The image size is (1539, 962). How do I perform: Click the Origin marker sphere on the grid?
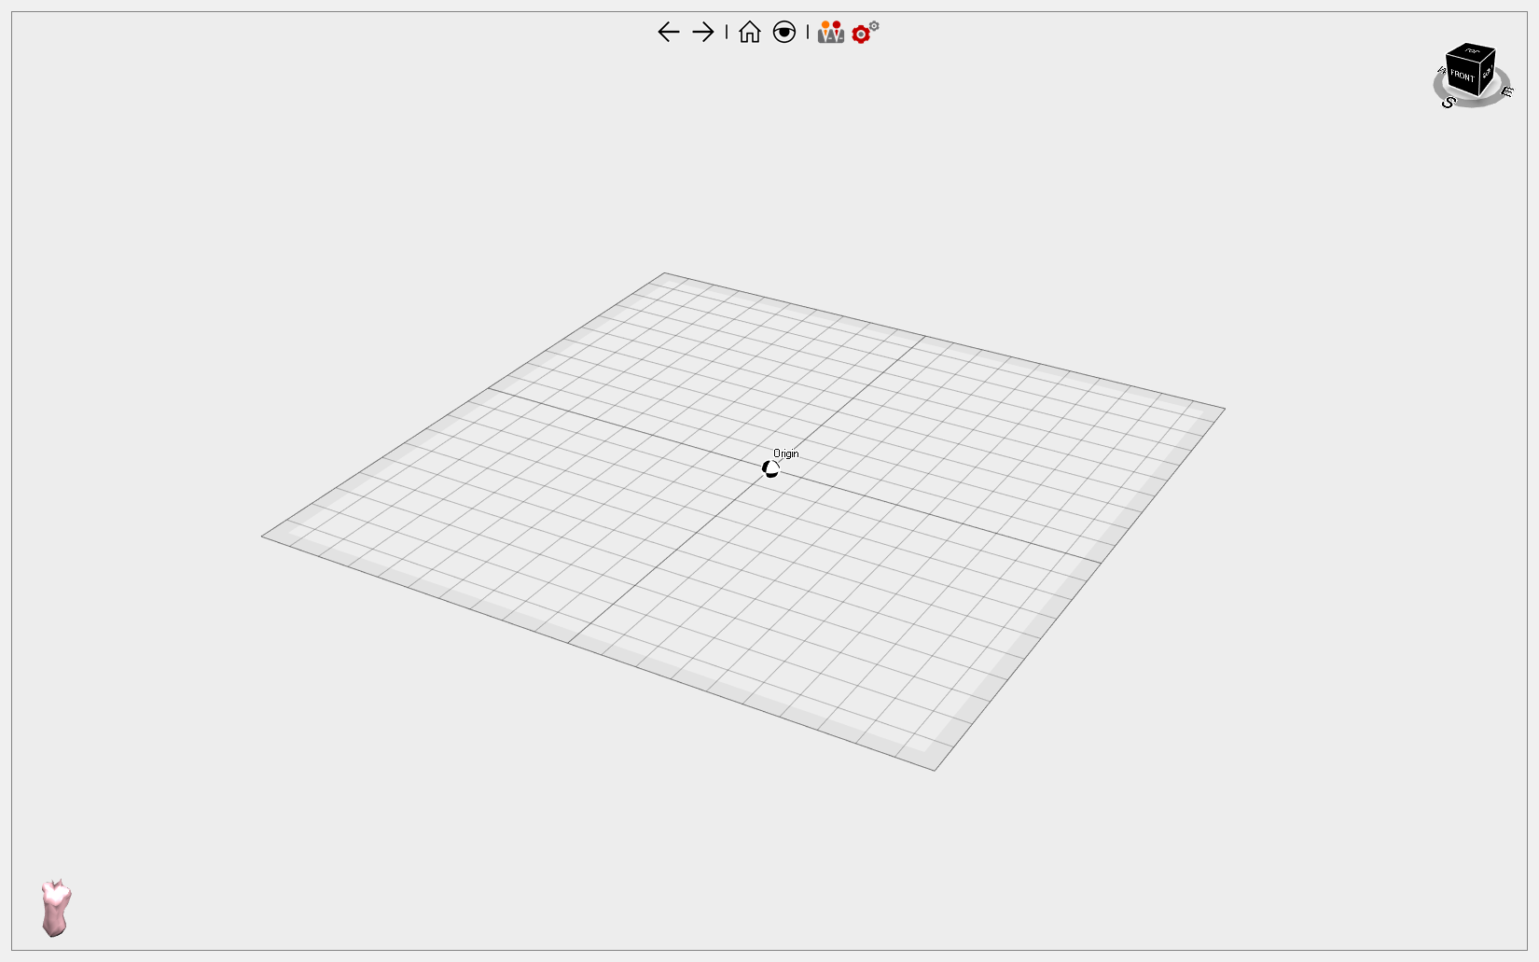pyautogui.click(x=769, y=468)
